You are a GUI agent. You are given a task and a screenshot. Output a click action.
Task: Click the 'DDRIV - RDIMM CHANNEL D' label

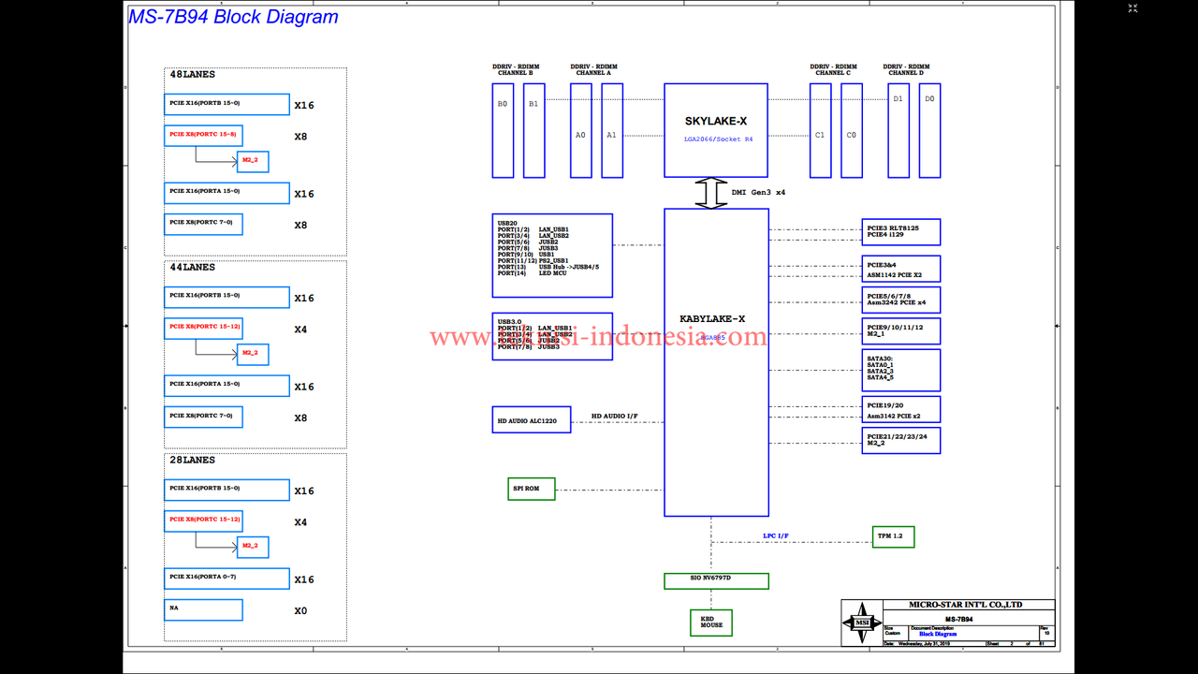(x=907, y=69)
